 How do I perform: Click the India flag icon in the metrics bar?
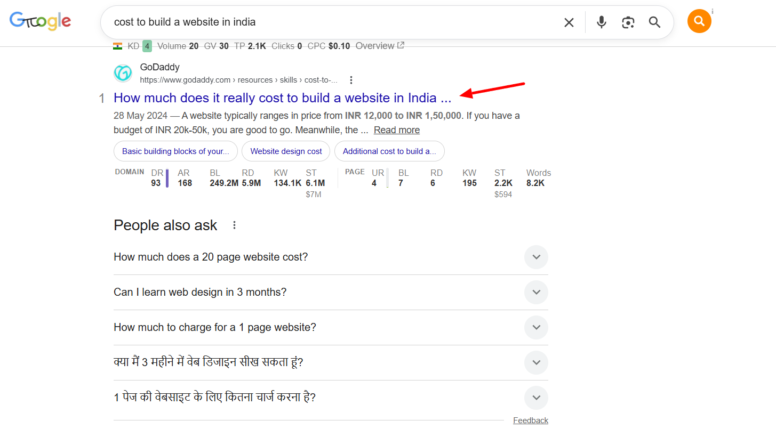click(x=117, y=46)
